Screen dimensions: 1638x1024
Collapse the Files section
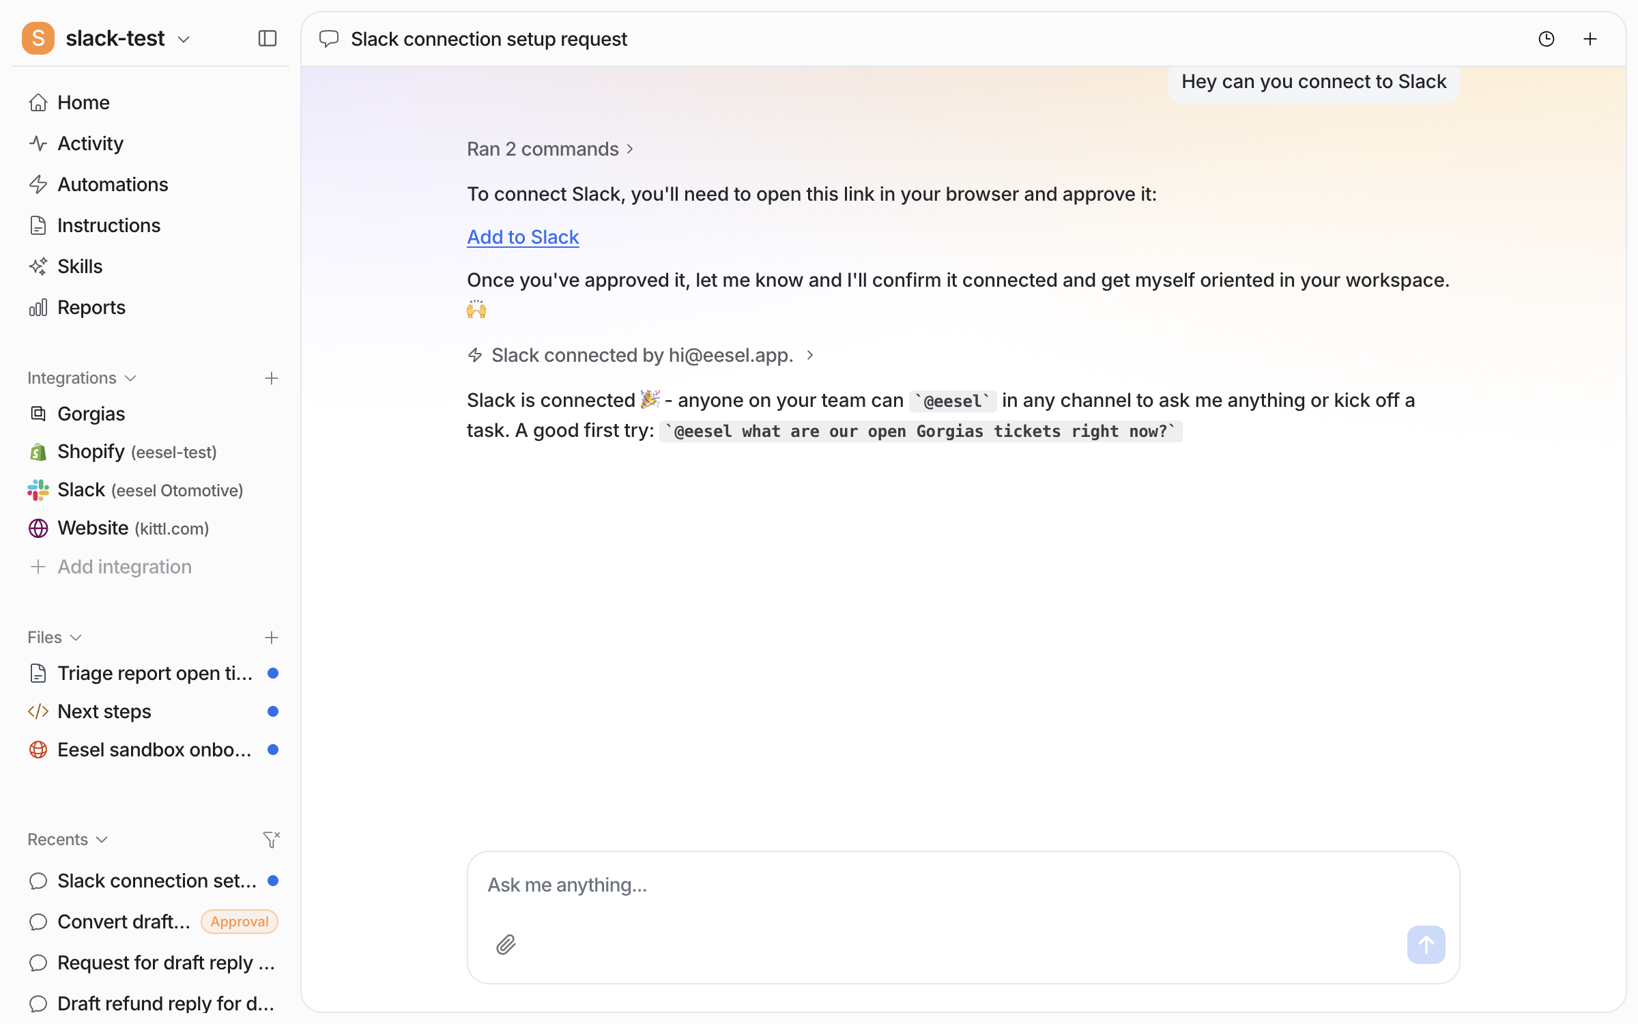point(55,638)
